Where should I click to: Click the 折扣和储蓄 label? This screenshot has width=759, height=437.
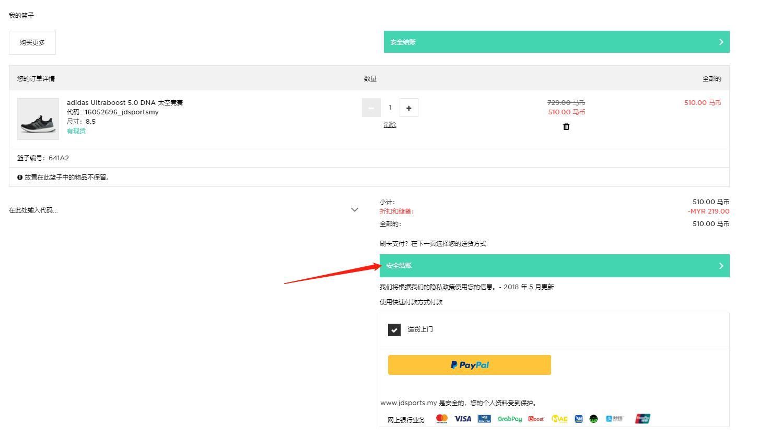coord(396,211)
